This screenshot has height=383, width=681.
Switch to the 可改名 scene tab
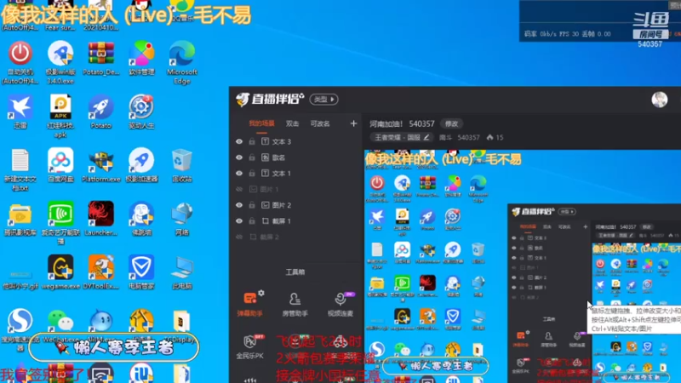coord(320,123)
